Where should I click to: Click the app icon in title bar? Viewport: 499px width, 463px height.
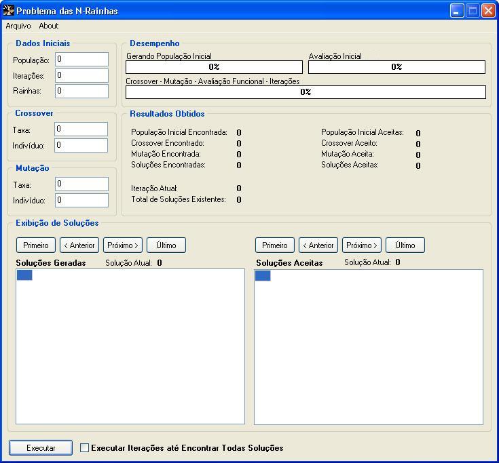click(9, 10)
